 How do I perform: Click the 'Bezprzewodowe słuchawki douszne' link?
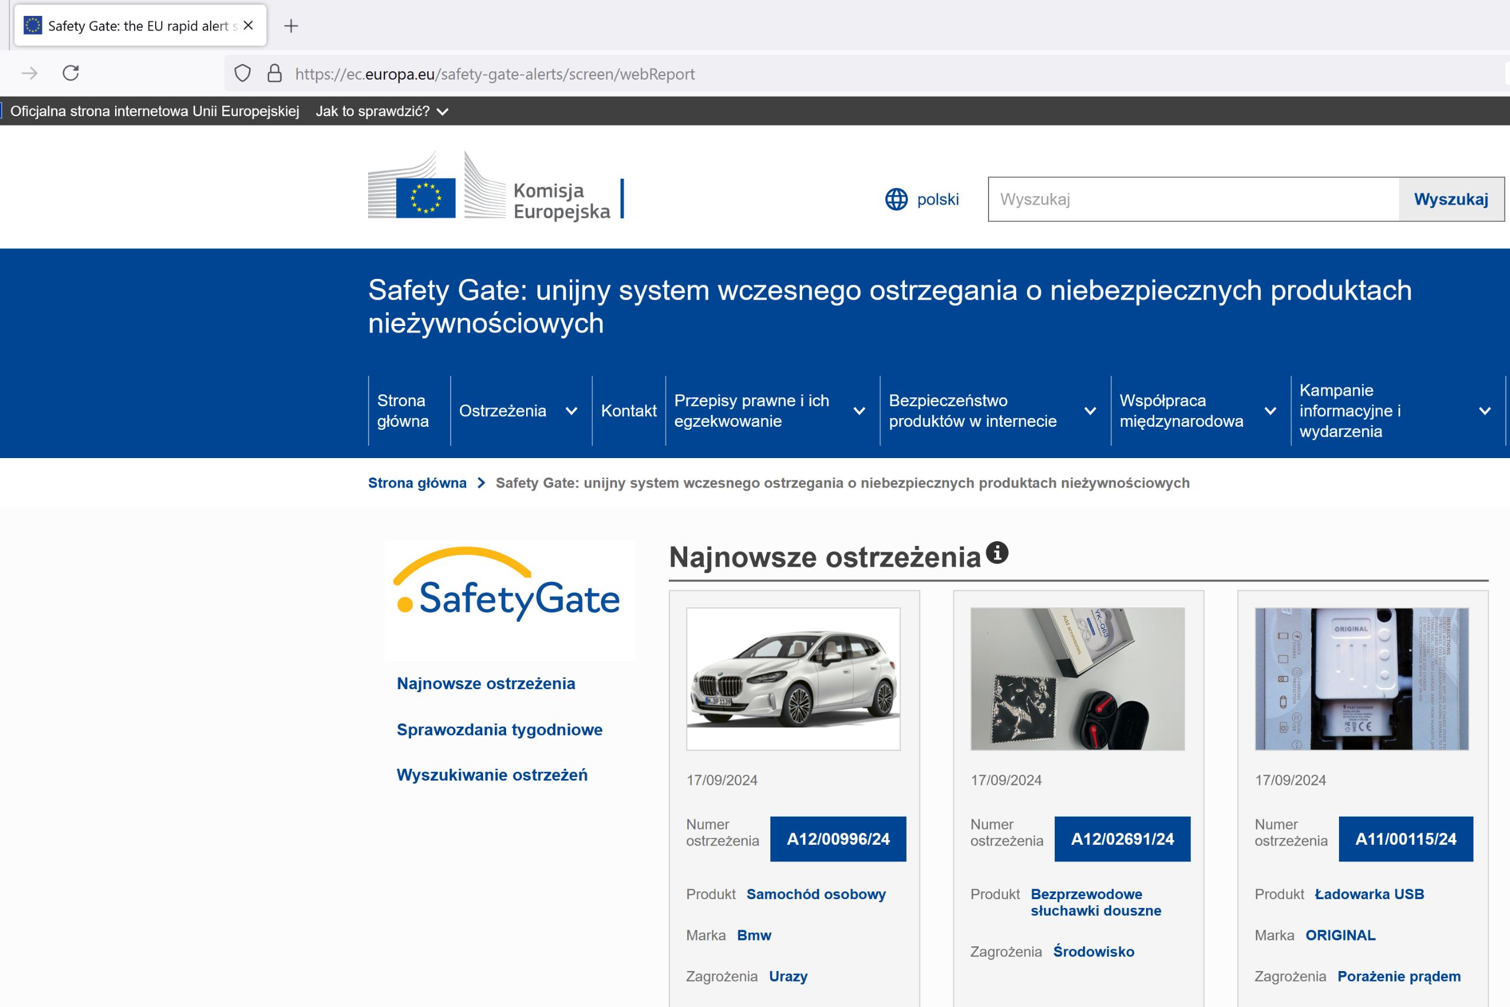click(1095, 902)
